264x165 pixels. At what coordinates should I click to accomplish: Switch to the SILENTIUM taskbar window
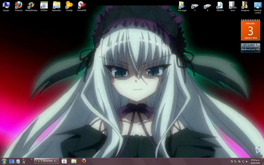coord(47,161)
